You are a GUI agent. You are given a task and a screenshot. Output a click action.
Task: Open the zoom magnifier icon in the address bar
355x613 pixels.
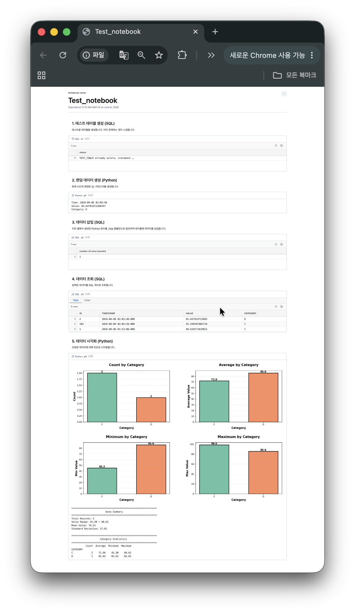coord(141,55)
